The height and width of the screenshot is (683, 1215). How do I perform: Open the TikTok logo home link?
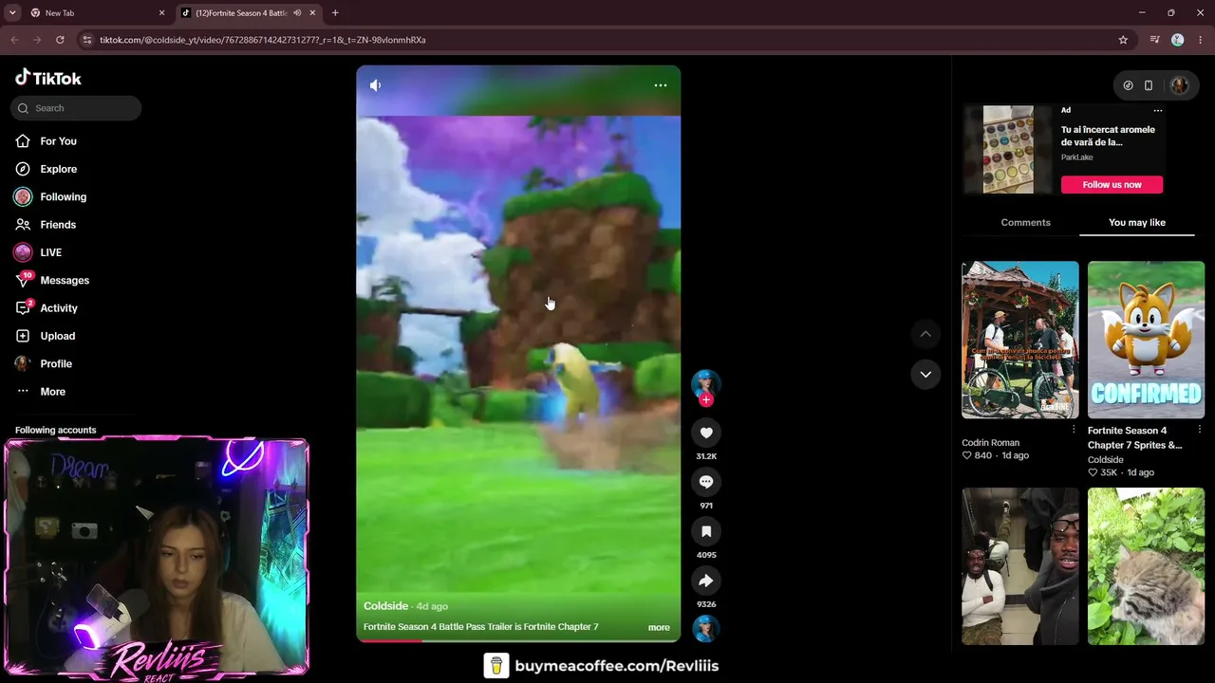pyautogui.click(x=48, y=78)
